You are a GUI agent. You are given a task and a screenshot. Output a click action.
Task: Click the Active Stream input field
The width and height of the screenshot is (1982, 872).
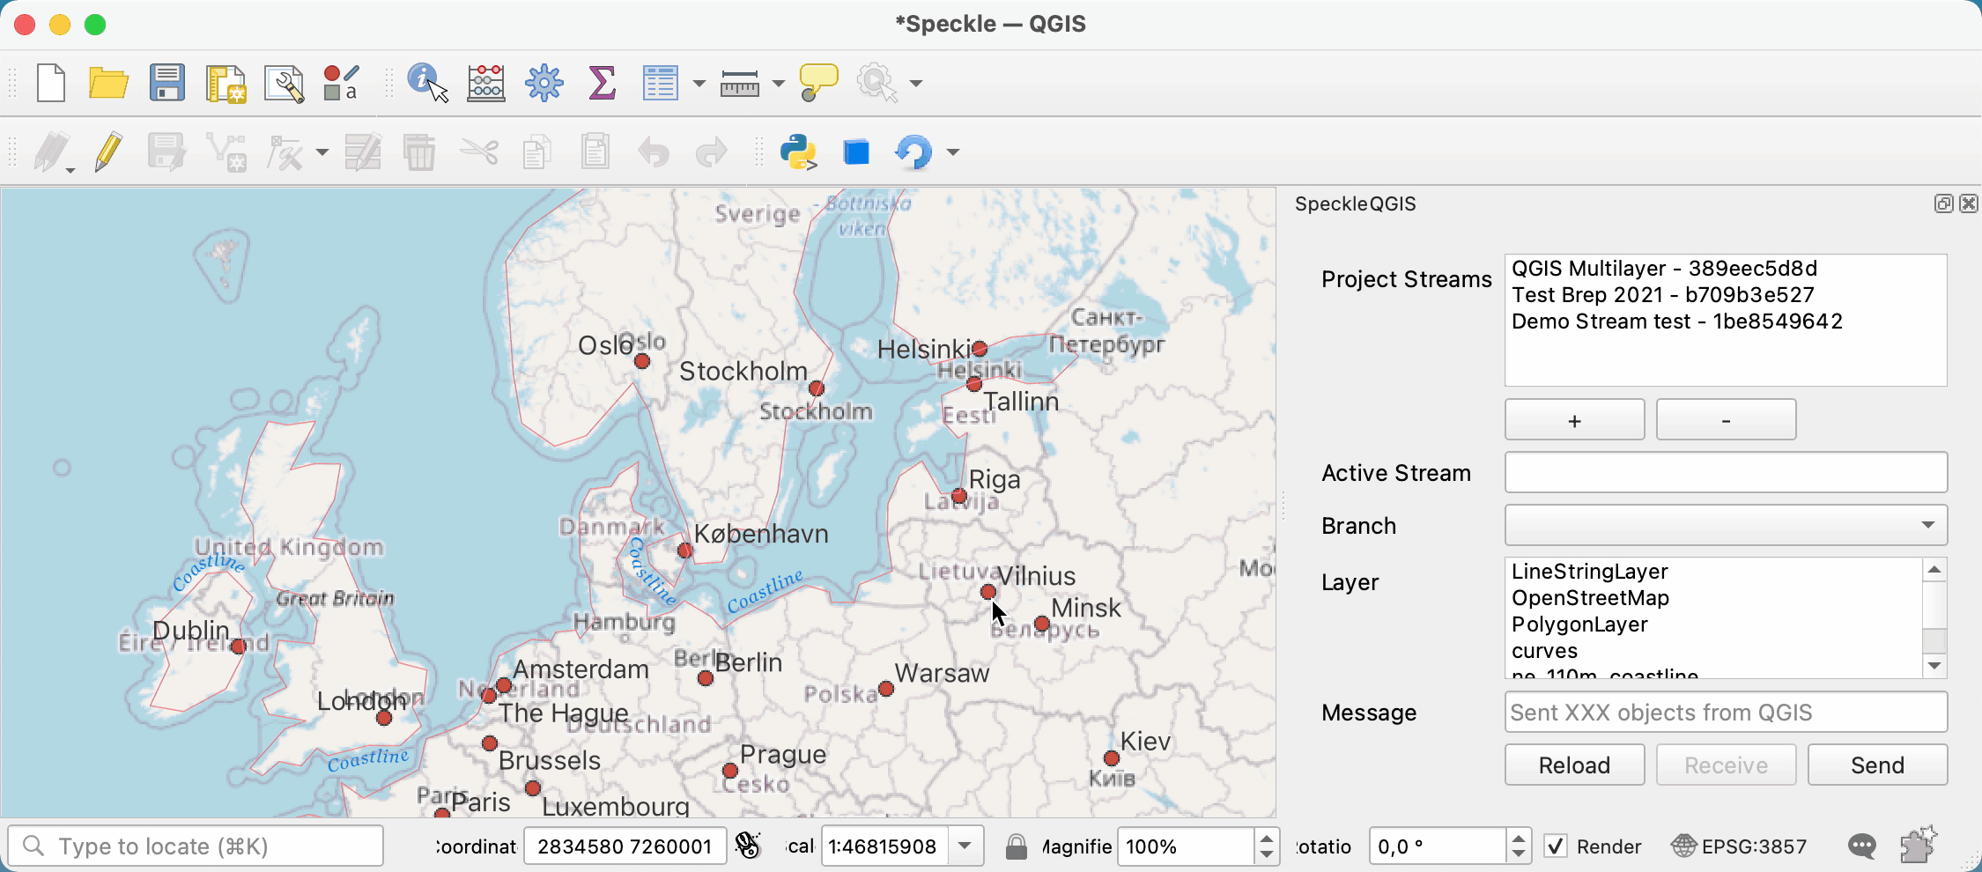(1726, 472)
